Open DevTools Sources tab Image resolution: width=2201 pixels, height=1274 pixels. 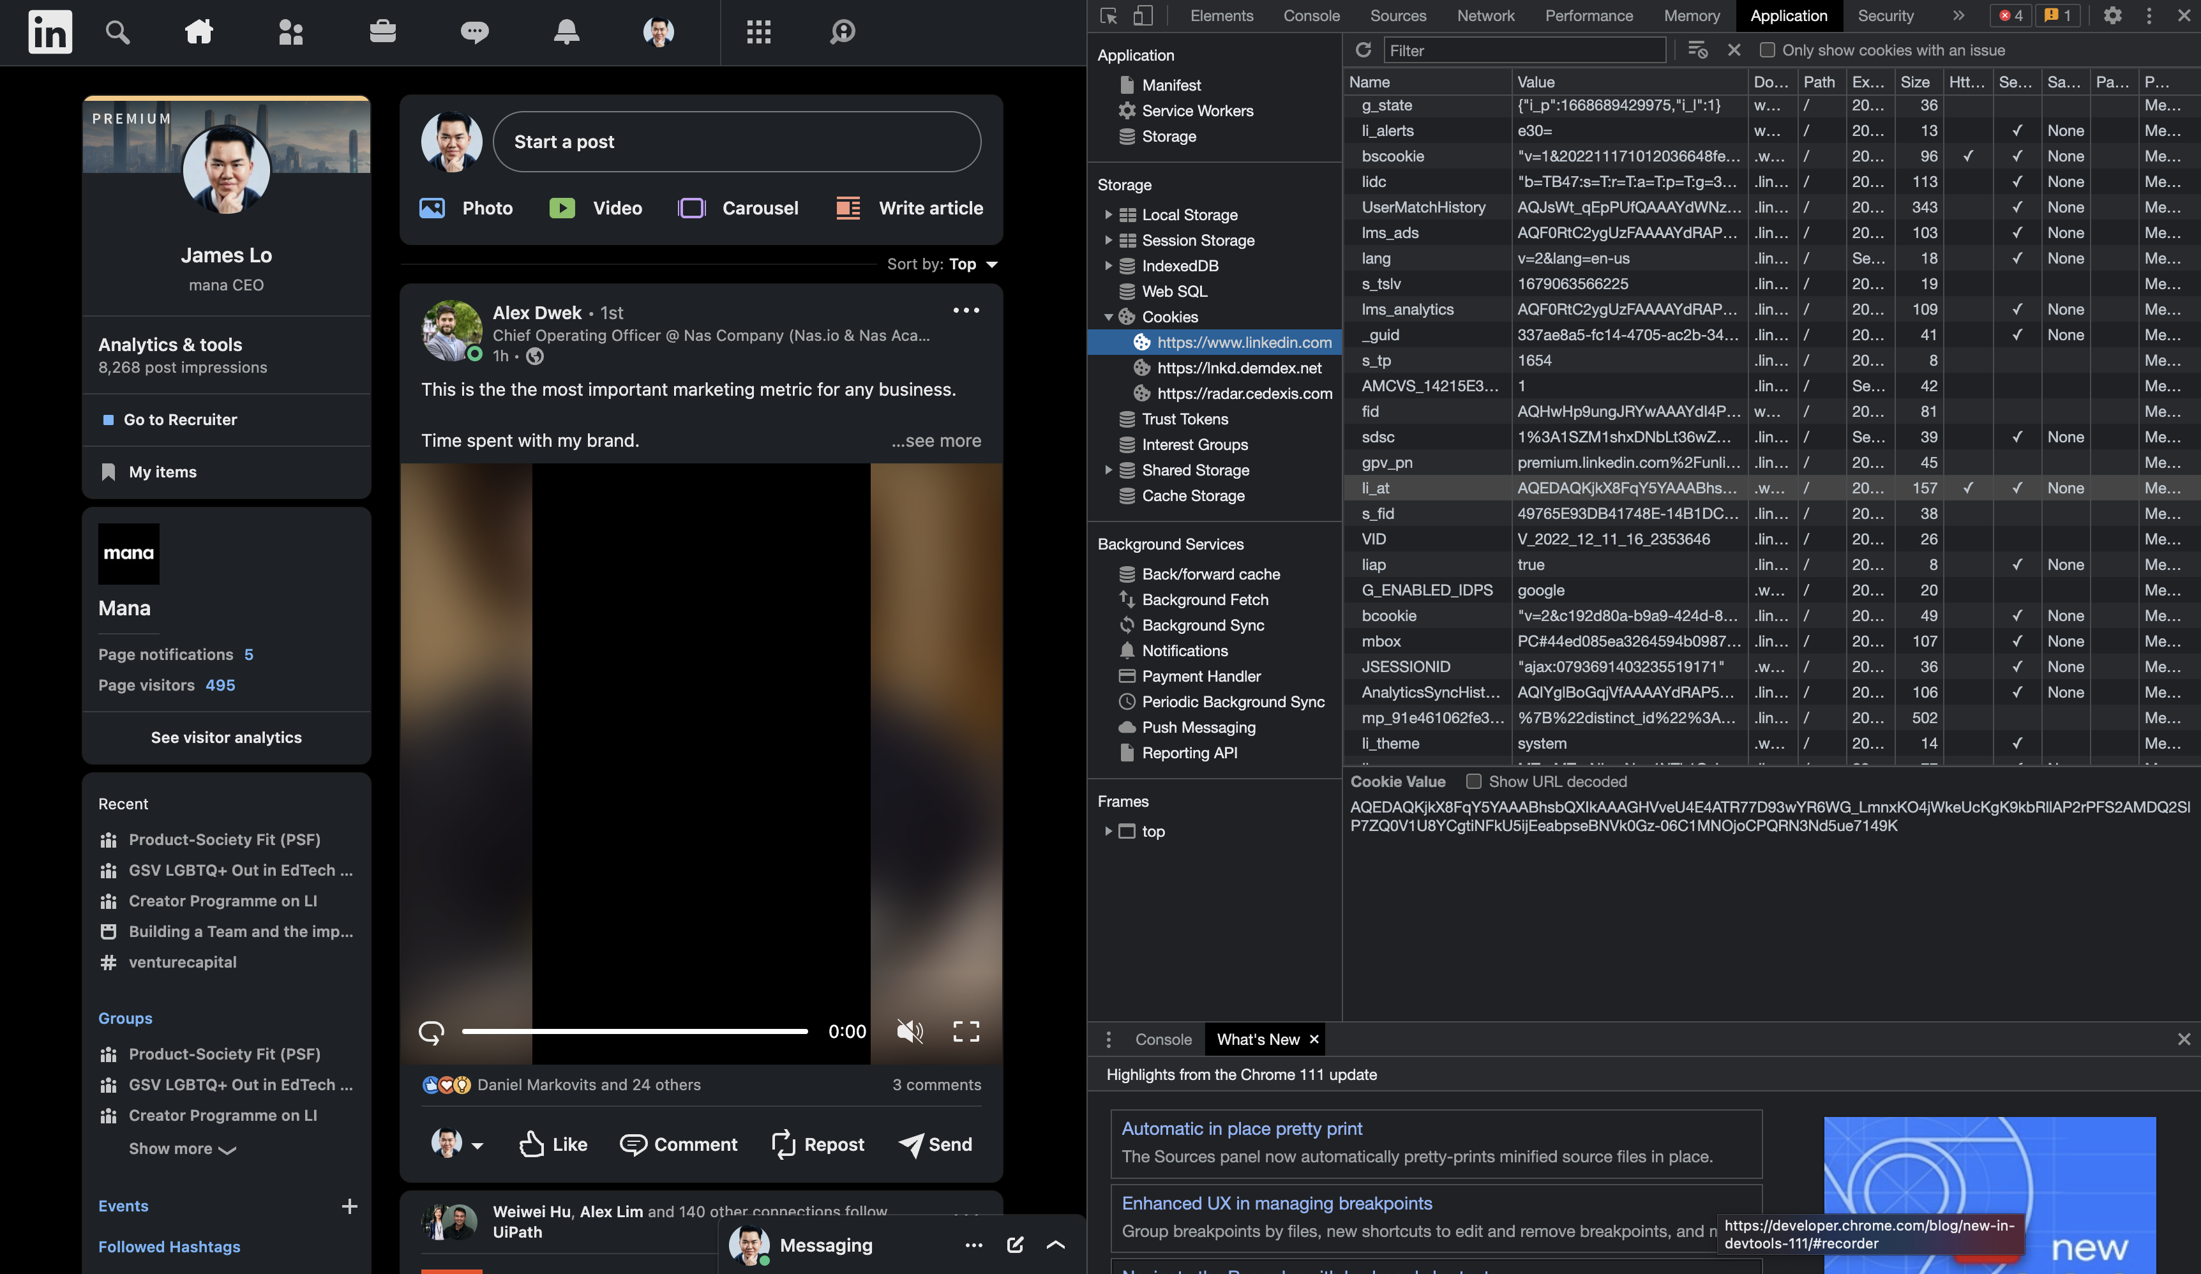click(1397, 16)
